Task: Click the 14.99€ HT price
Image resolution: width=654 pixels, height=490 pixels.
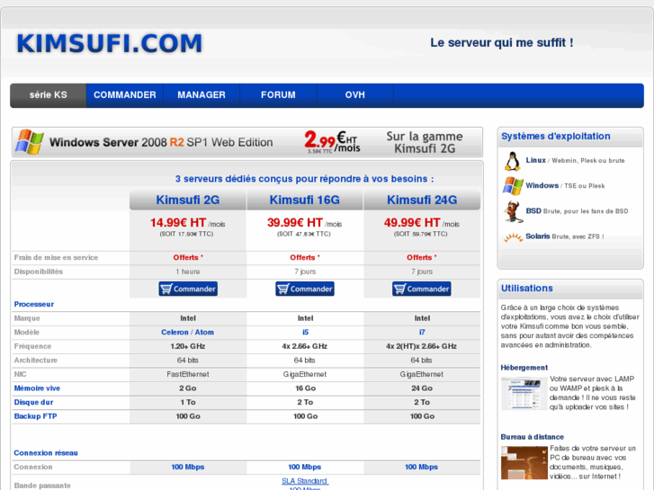Action: 178,223
